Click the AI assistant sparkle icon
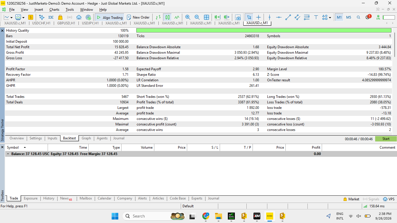 (42, 17)
